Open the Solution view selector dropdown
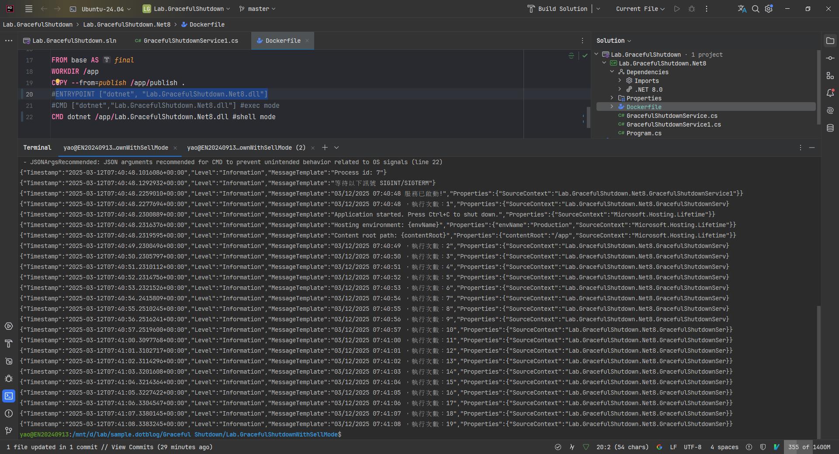Image resolution: width=839 pixels, height=454 pixels. 614,41
